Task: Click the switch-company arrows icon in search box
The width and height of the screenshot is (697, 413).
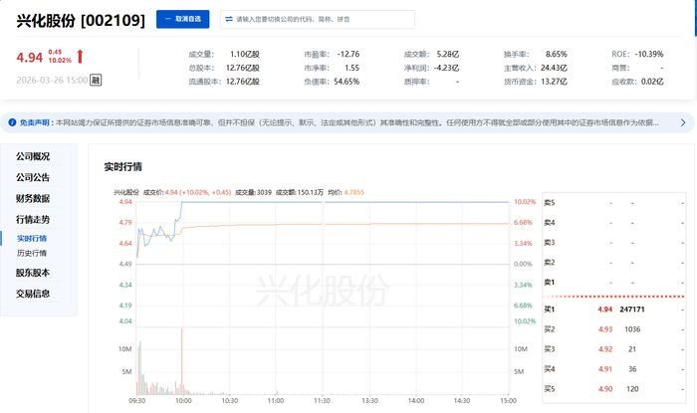Action: click(x=229, y=19)
